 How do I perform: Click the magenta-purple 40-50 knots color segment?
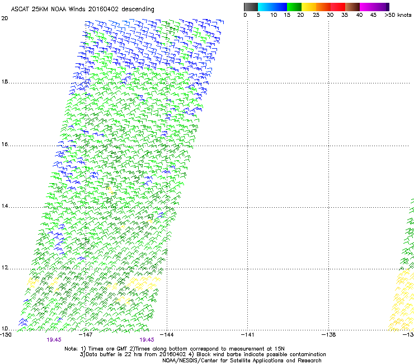point(374,7)
